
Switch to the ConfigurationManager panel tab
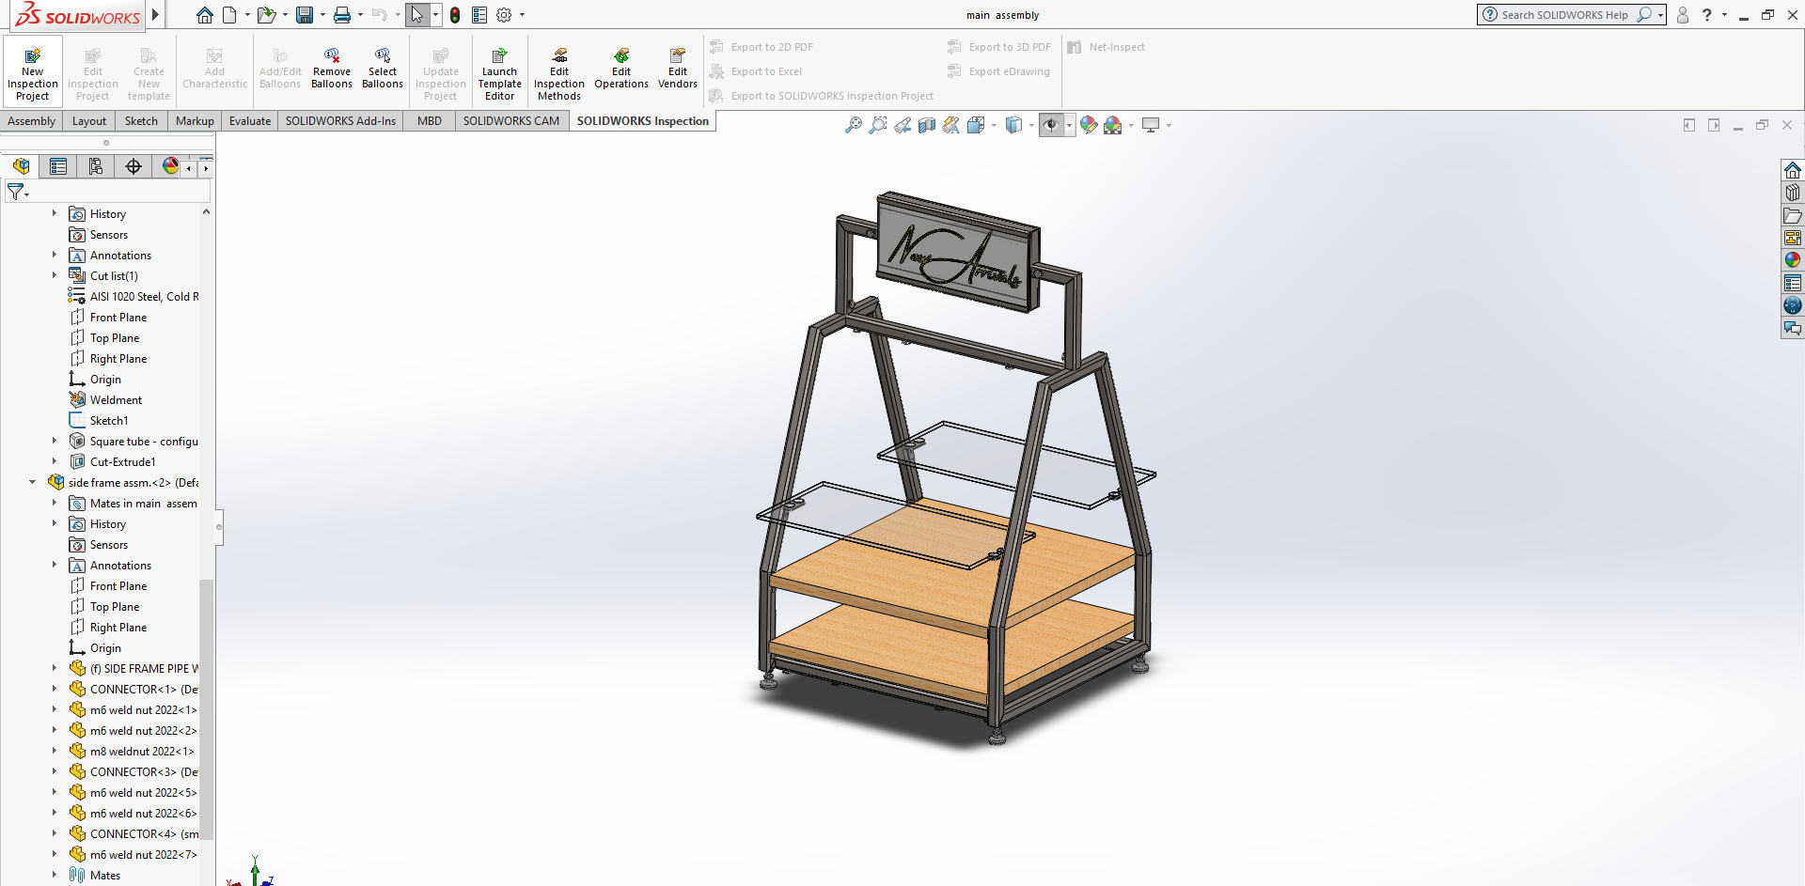pyautogui.click(x=96, y=166)
